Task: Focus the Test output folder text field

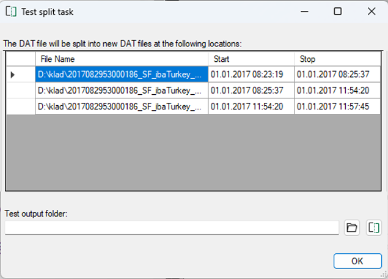Action: coord(172,228)
